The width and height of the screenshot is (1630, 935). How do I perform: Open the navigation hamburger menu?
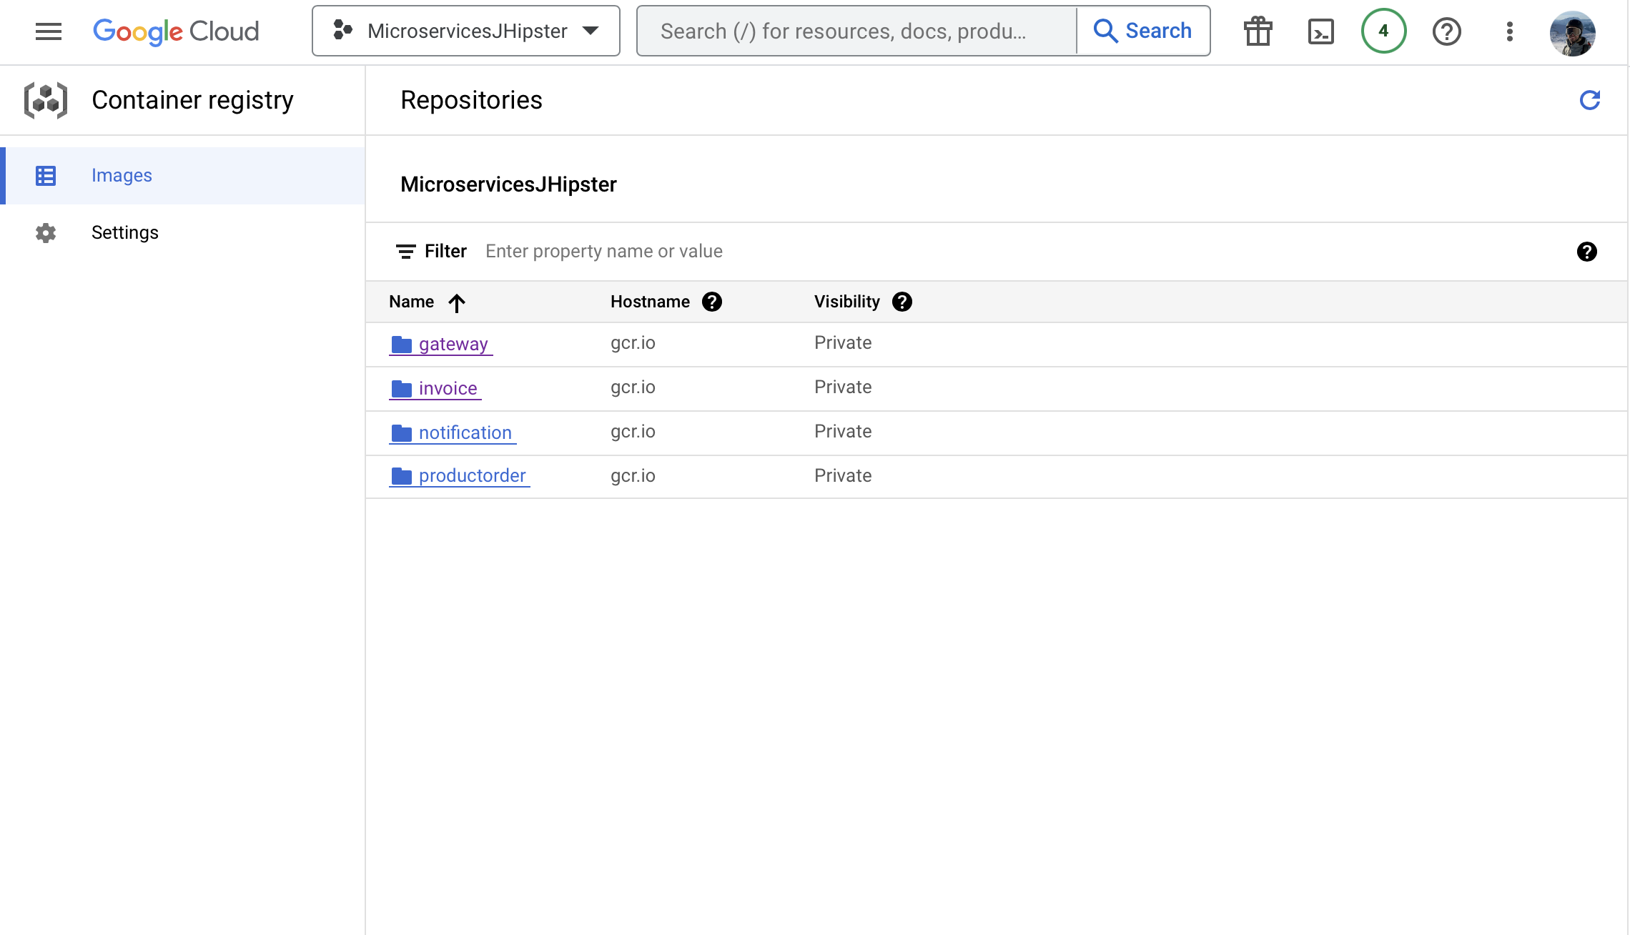tap(48, 31)
